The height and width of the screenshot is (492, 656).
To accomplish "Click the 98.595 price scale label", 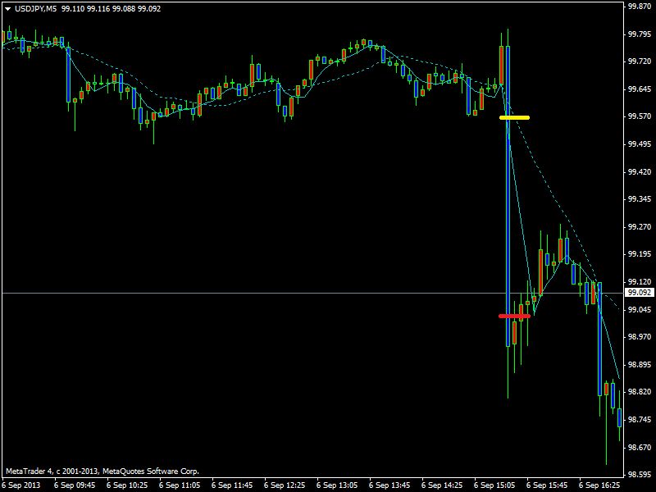I will [x=640, y=475].
